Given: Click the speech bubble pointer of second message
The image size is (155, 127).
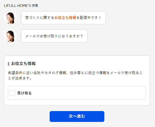Looking at the screenshot, I should [21, 35].
